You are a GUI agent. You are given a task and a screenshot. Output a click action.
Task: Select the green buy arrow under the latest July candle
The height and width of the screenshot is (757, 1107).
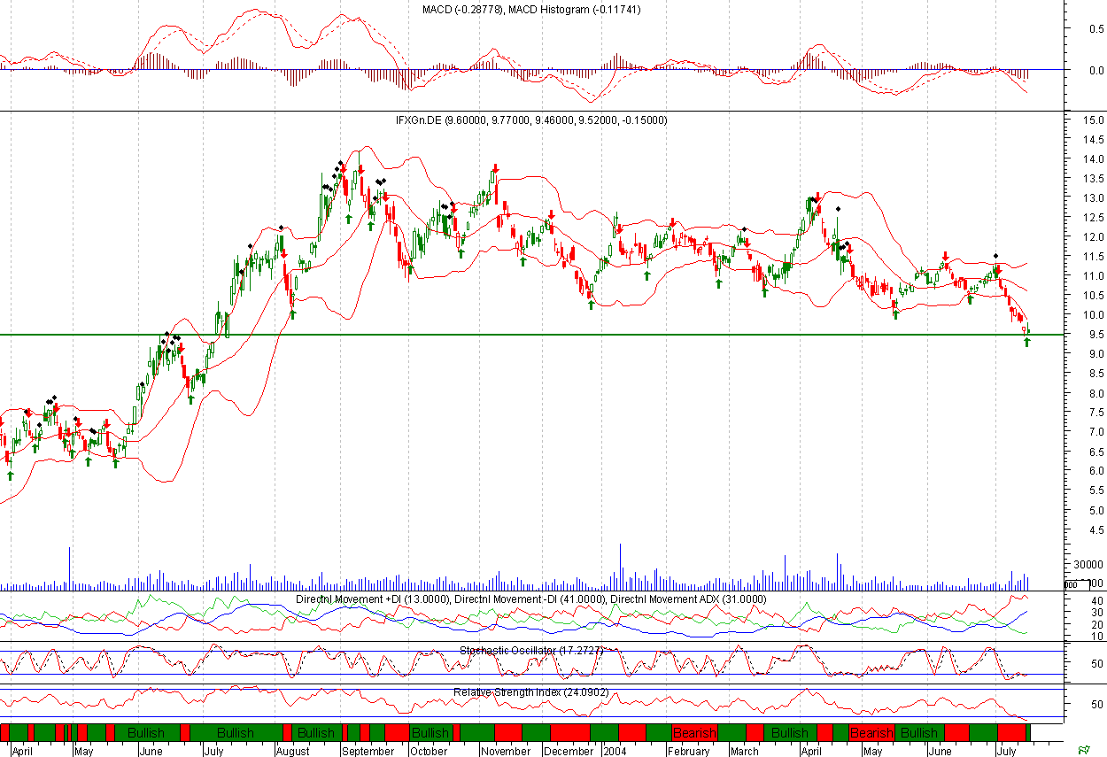click(x=1027, y=341)
